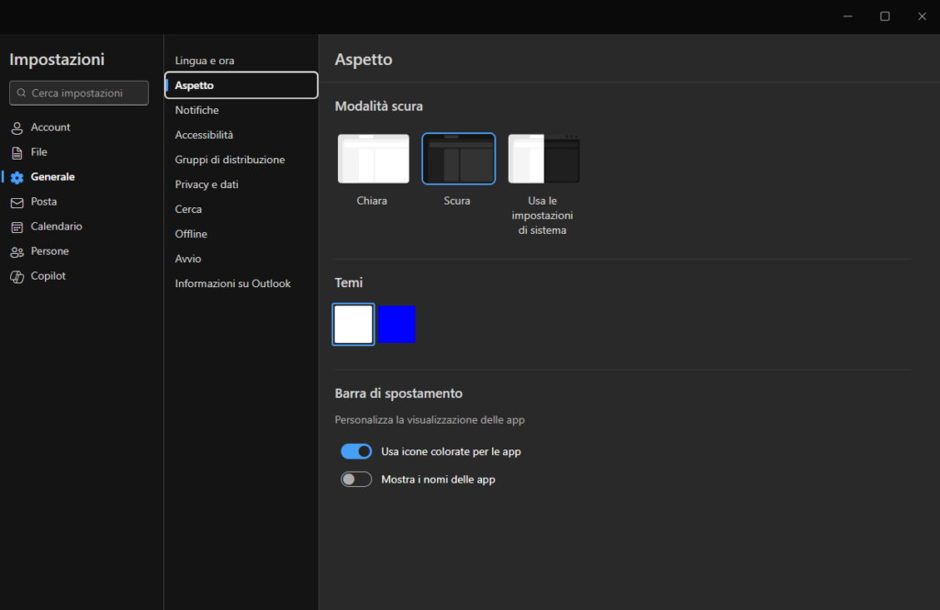Viewport: 940px width, 610px height.
Task: Focus the Cerca impostazioni search field
Action: [x=79, y=93]
